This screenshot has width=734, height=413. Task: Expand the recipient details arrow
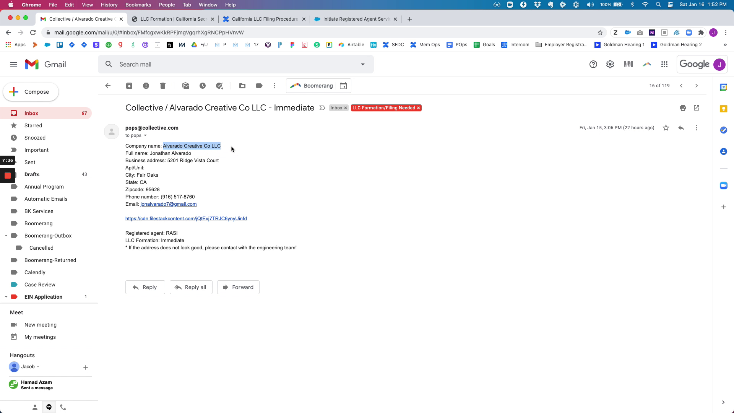(x=145, y=135)
